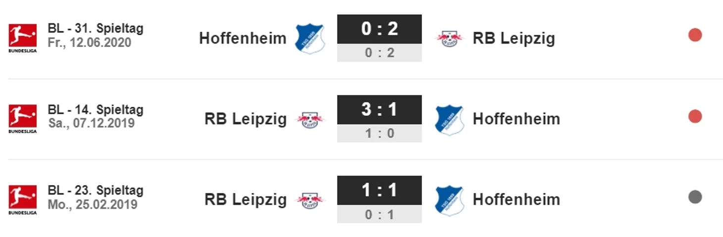Click the Bundesliga logo for 14. Spieltag

pyautogui.click(x=22, y=119)
